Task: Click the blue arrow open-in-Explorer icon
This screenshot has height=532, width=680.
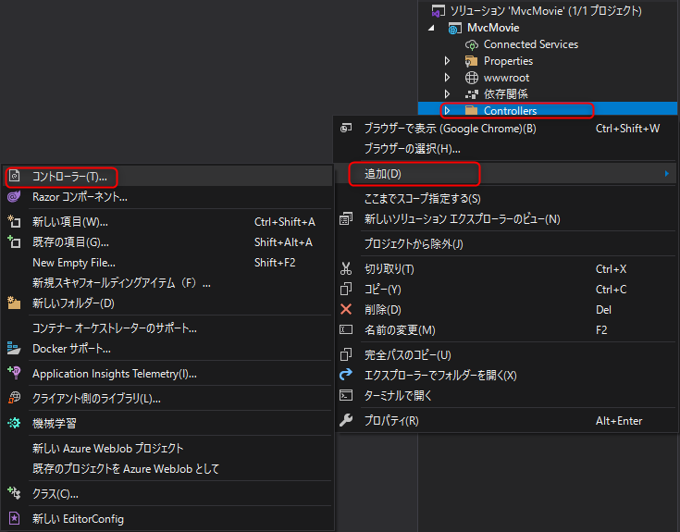Action: point(346,374)
